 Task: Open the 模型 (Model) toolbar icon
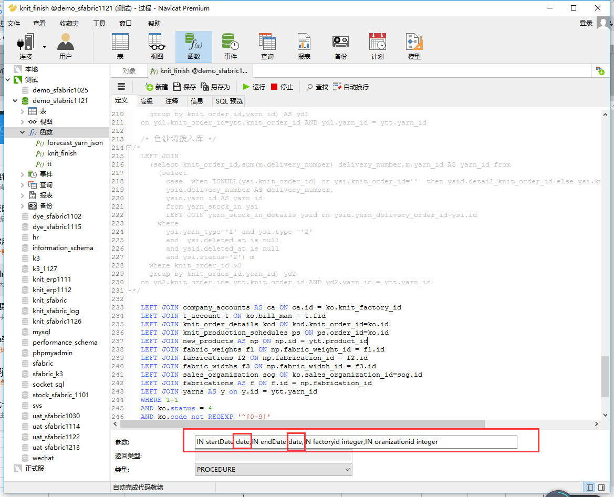point(414,46)
